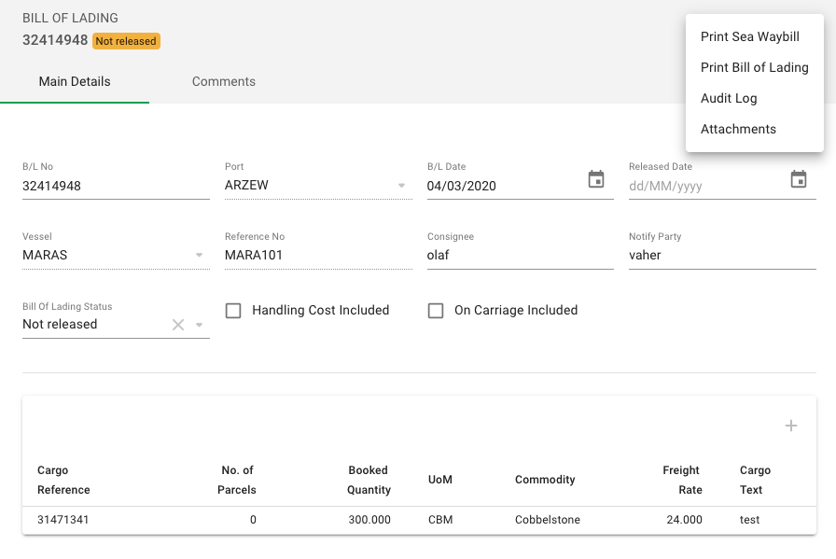
Task: Expand the Bill Of Lading Status dropdown
Action: click(x=199, y=325)
